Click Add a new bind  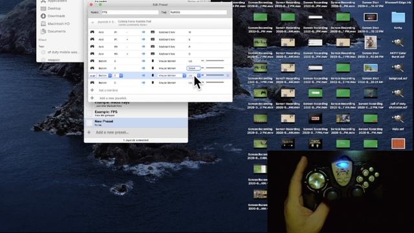108,91
